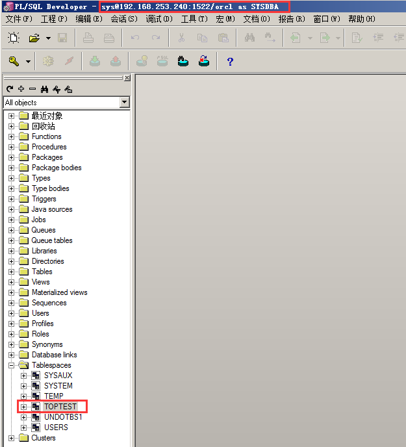The height and width of the screenshot is (447, 406).
Task: Expand the TOPTEST tablespace node
Action: point(23,407)
